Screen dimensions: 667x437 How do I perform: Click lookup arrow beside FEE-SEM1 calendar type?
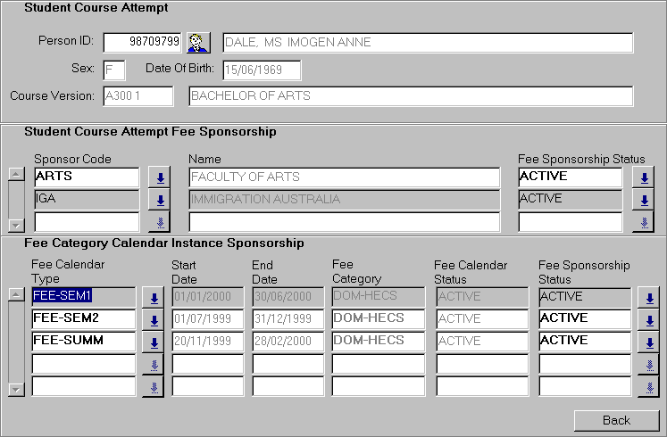tap(153, 298)
